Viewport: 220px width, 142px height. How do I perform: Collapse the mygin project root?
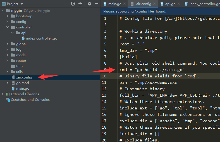tap(3, 10)
